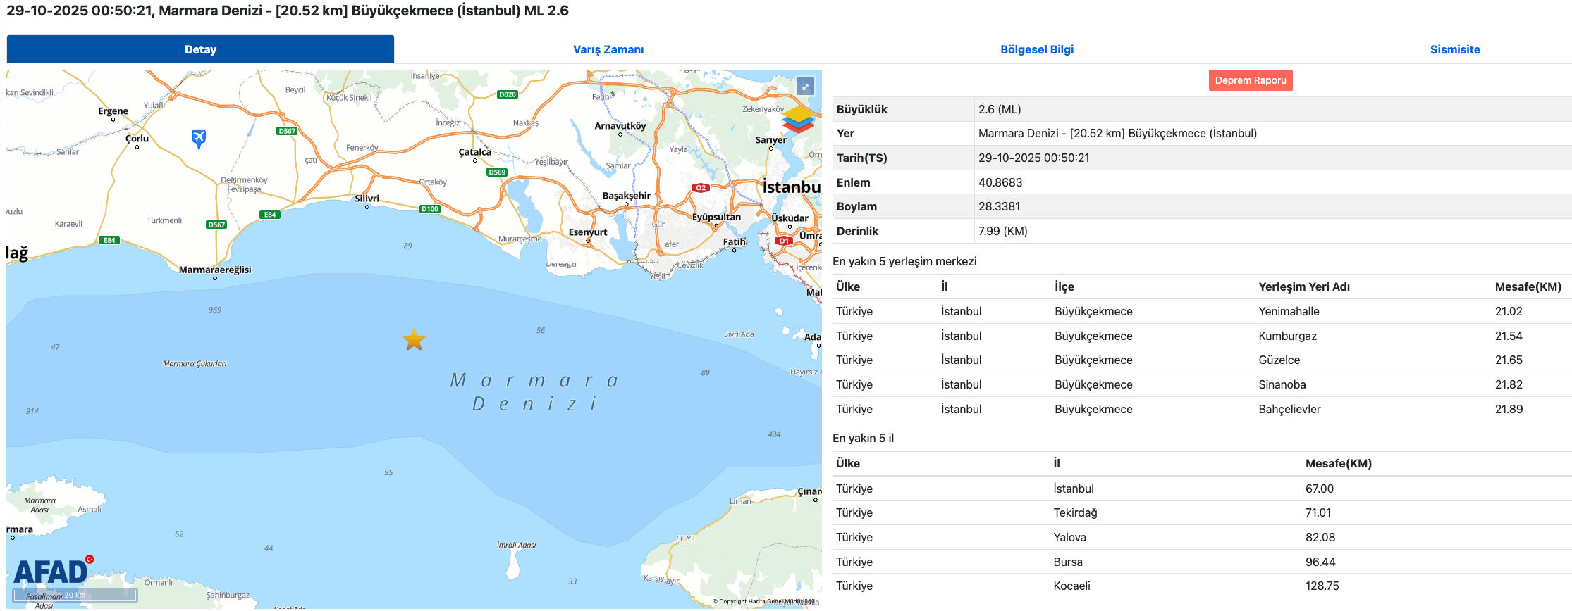Open the Bölgesel Bilgi tab

click(1036, 50)
